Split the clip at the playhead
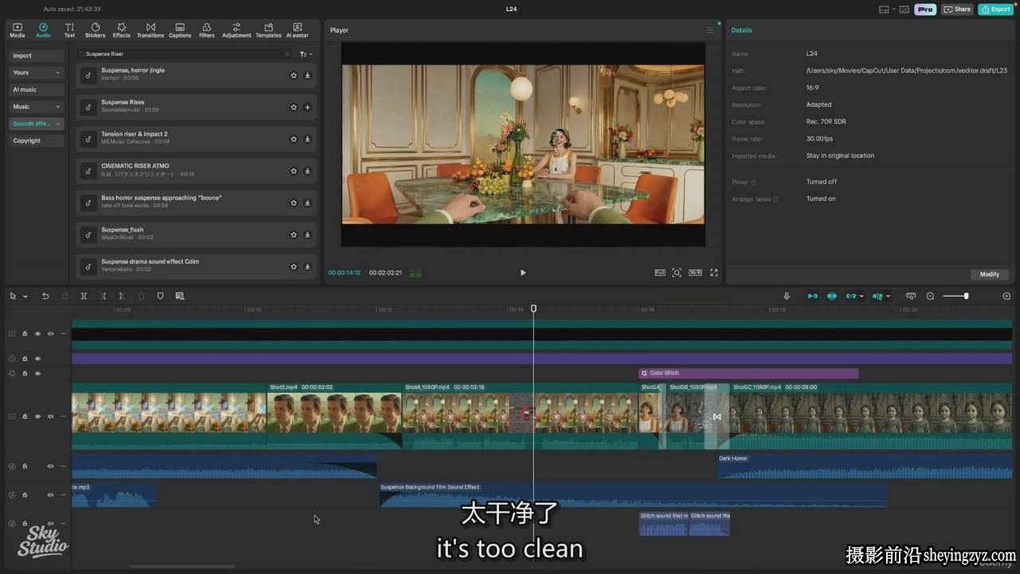This screenshot has width=1020, height=574. tap(84, 296)
